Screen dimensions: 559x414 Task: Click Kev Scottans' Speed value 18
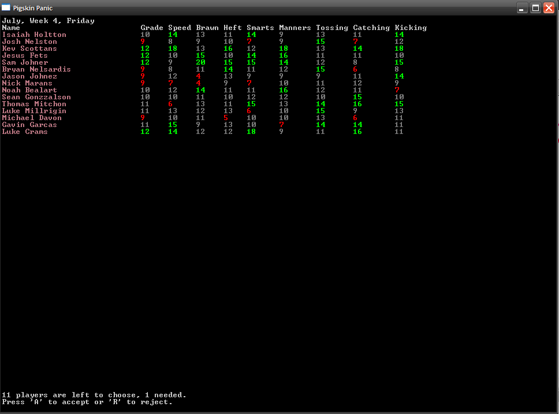[x=173, y=49]
